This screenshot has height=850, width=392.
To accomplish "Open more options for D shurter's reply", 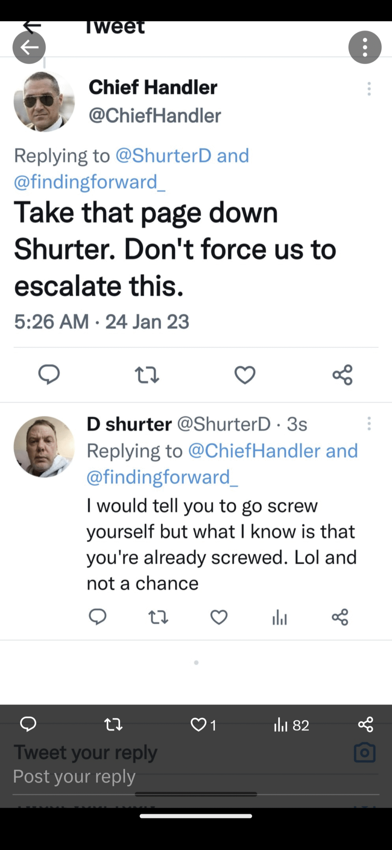I will [369, 424].
